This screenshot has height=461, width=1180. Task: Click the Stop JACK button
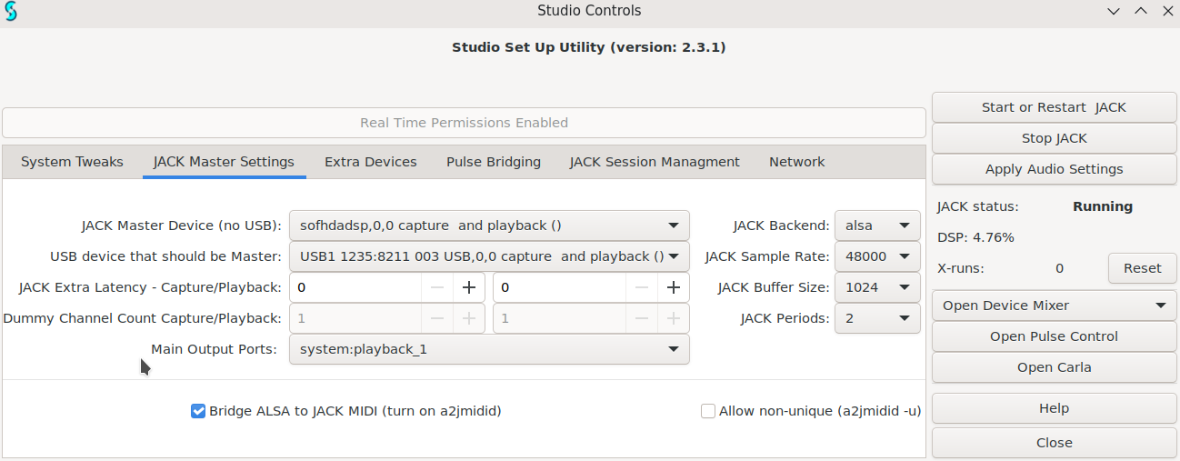coord(1054,138)
